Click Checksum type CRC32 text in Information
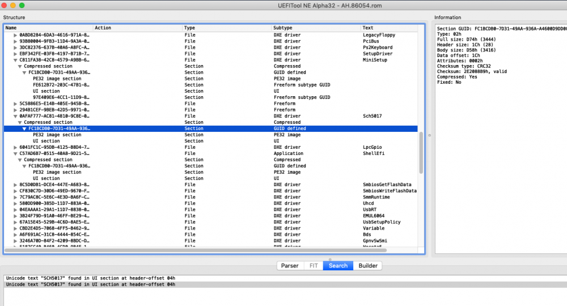567x306 pixels. 464,66
